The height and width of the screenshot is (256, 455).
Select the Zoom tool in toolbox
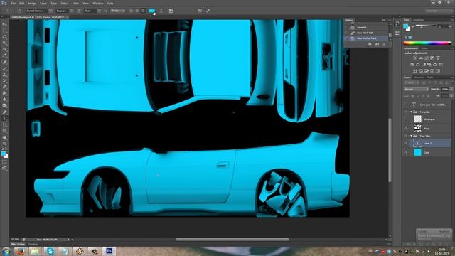click(x=4, y=144)
